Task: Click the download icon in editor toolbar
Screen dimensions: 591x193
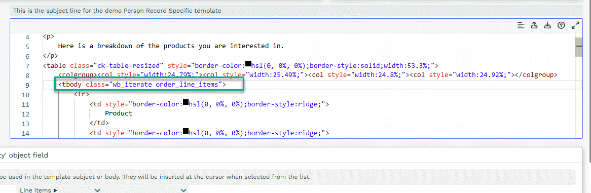Action: [547, 25]
